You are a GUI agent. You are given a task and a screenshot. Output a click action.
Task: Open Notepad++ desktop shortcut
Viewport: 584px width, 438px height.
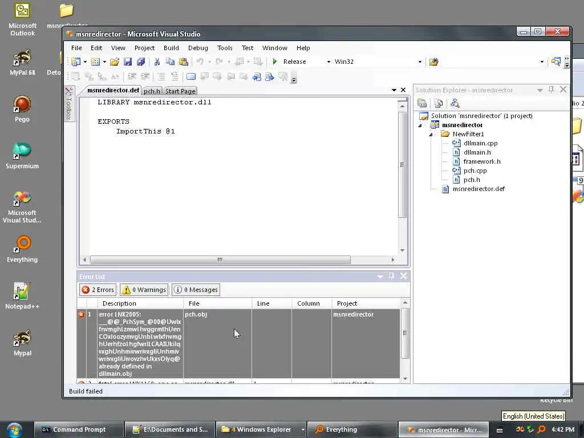(22, 297)
